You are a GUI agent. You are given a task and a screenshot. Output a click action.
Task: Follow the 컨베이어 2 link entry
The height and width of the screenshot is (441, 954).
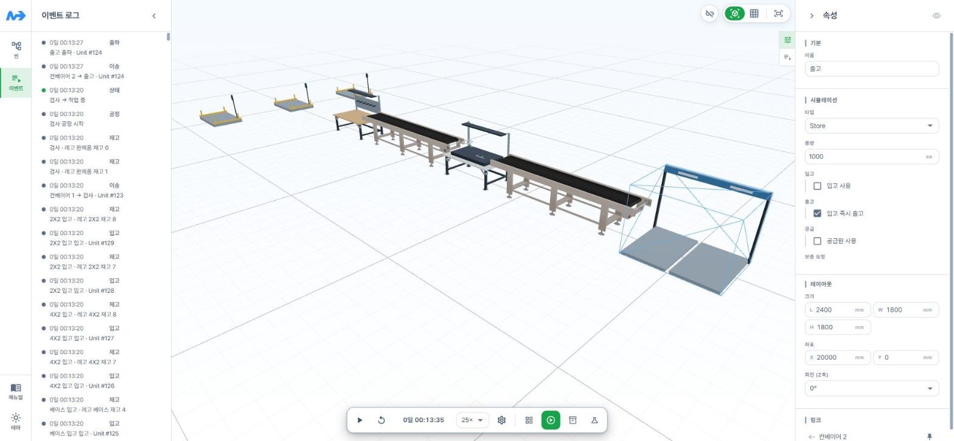pos(832,437)
